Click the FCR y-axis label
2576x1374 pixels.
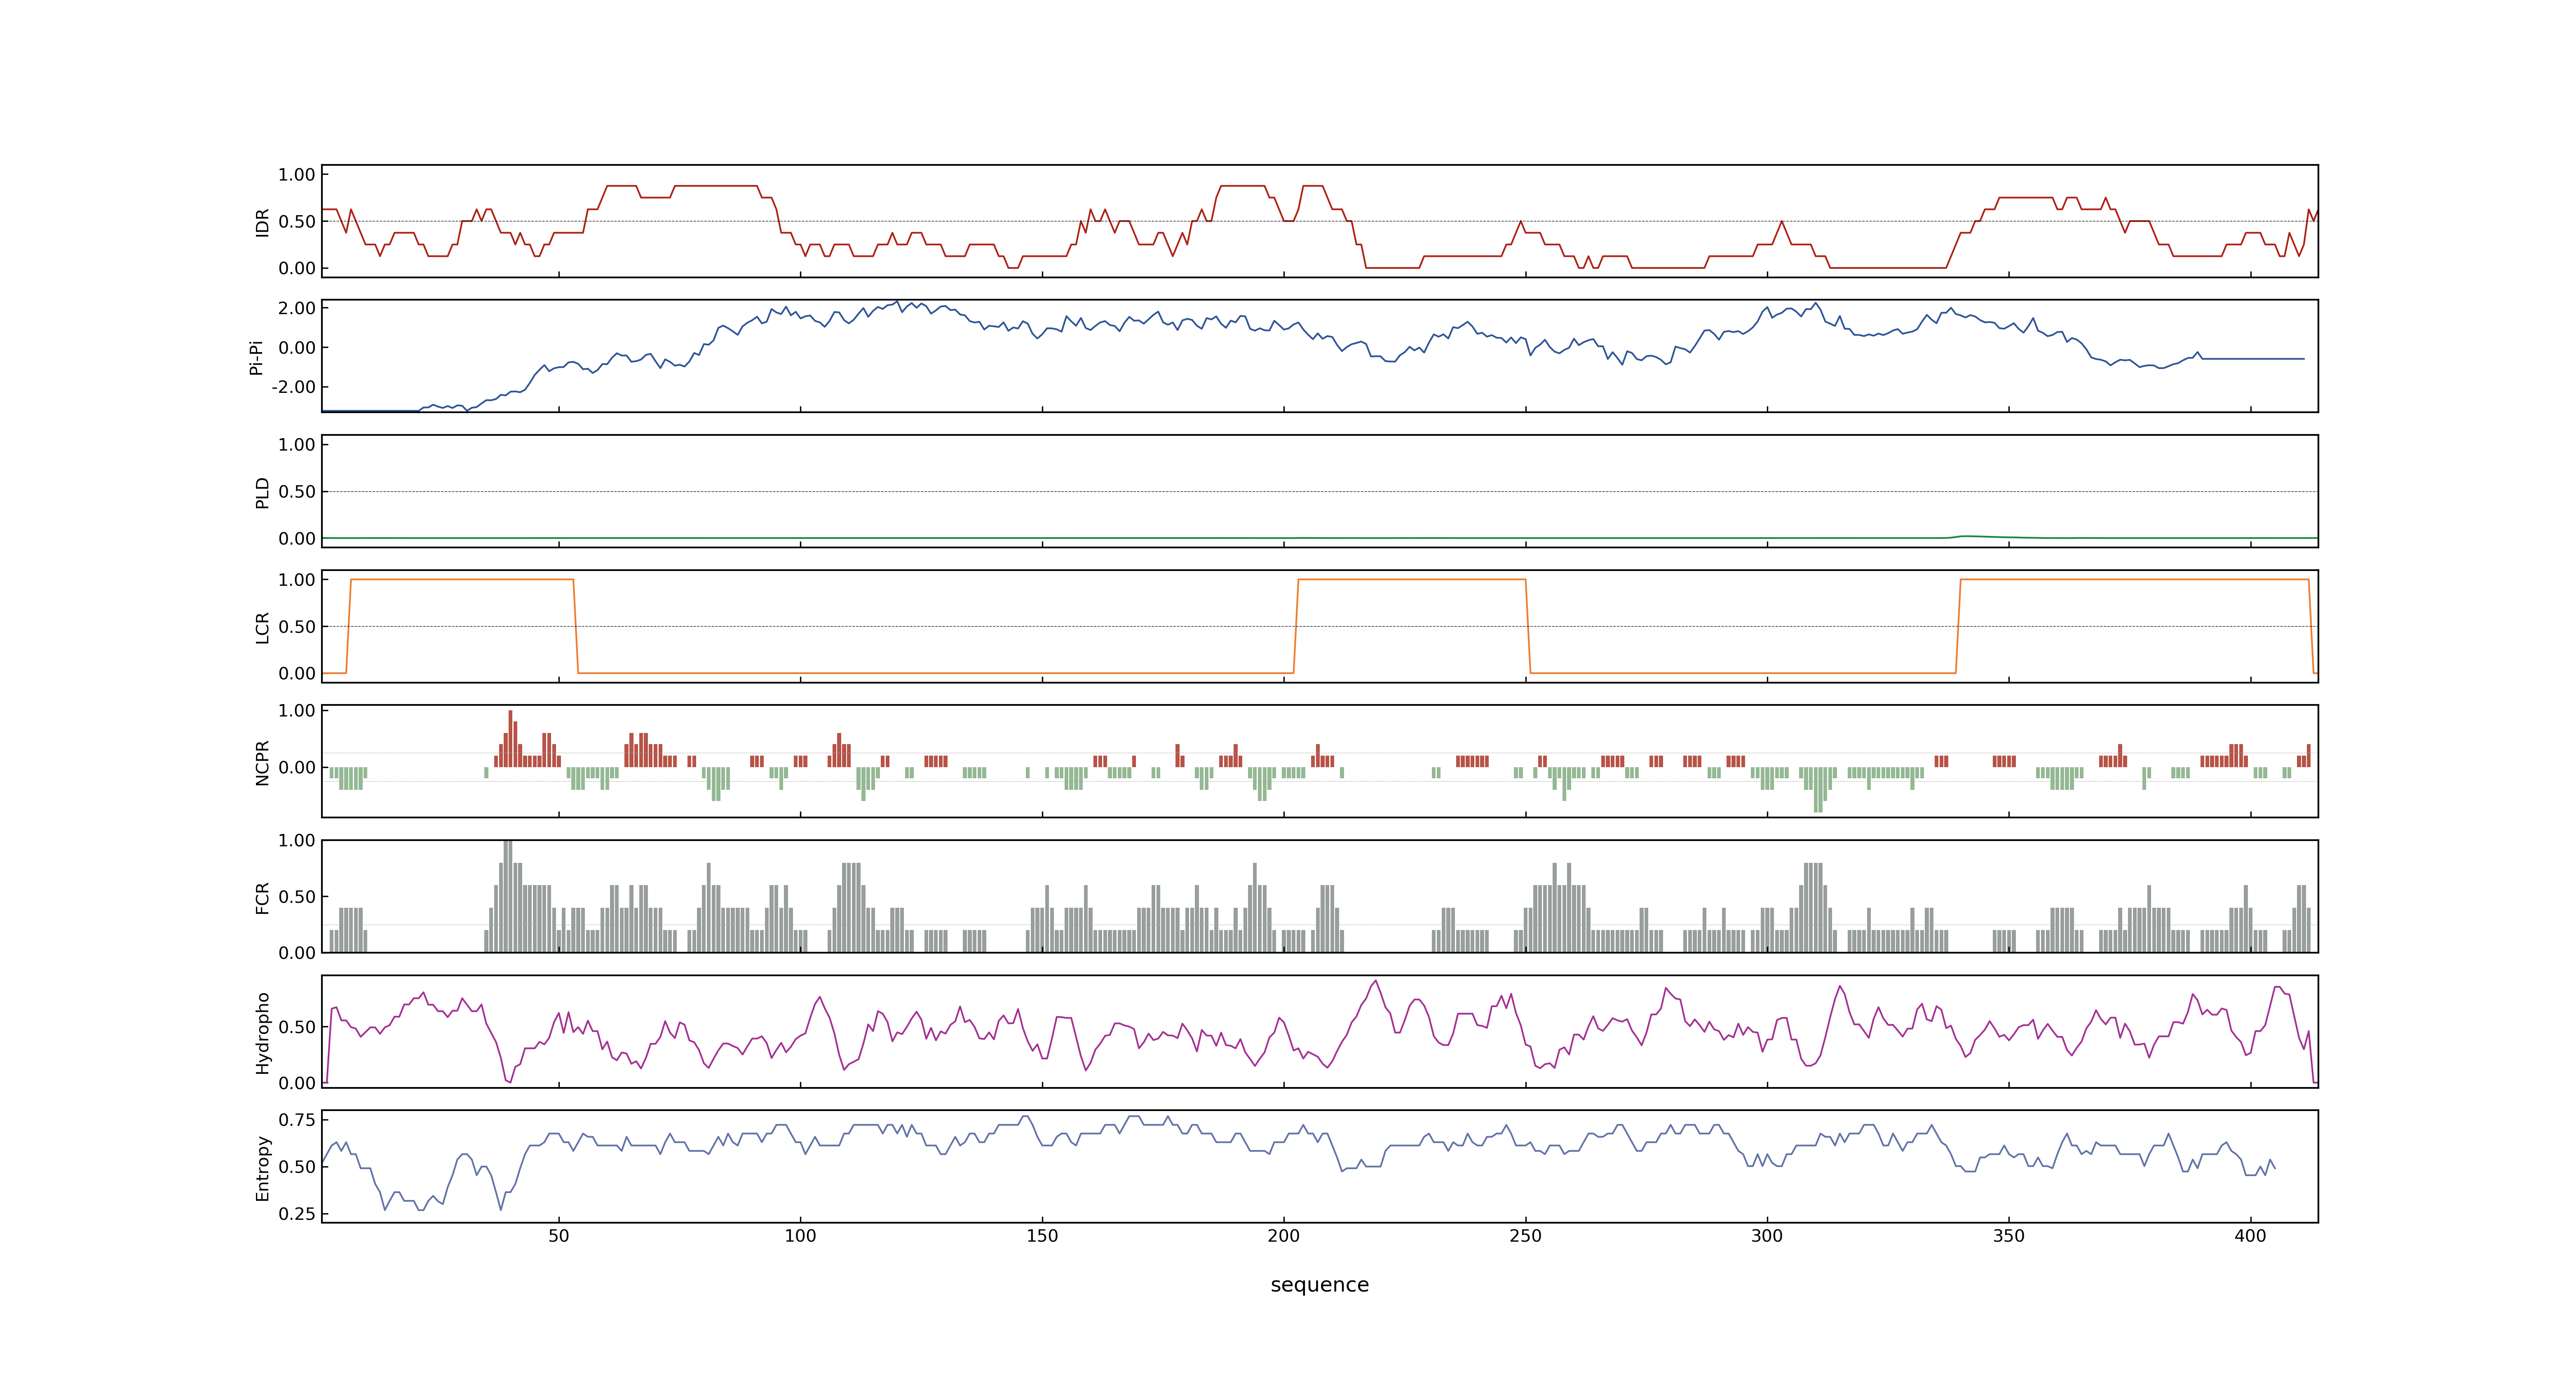[263, 897]
